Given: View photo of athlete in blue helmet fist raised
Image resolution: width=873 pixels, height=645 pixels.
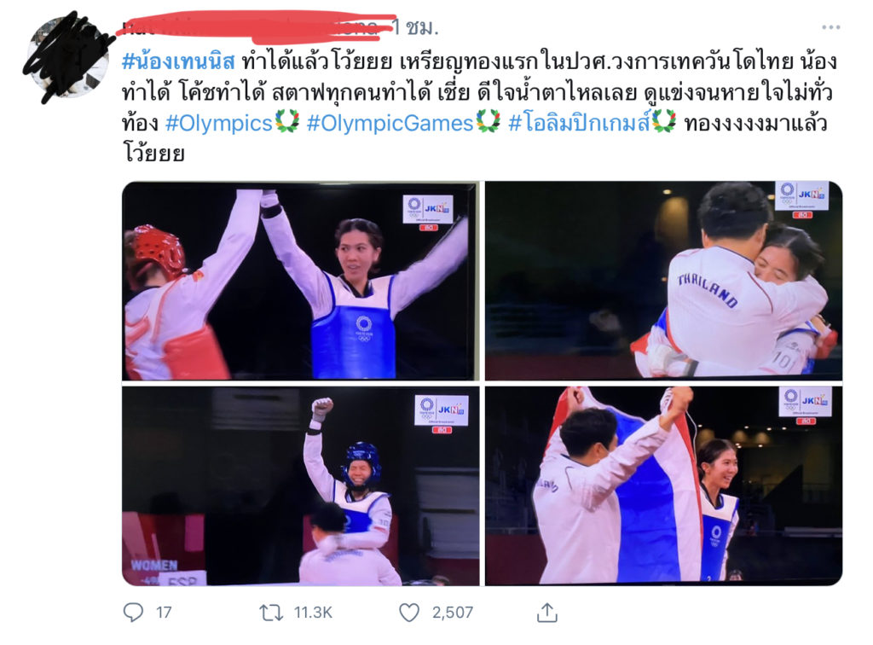Looking at the screenshot, I should pyautogui.click(x=300, y=485).
